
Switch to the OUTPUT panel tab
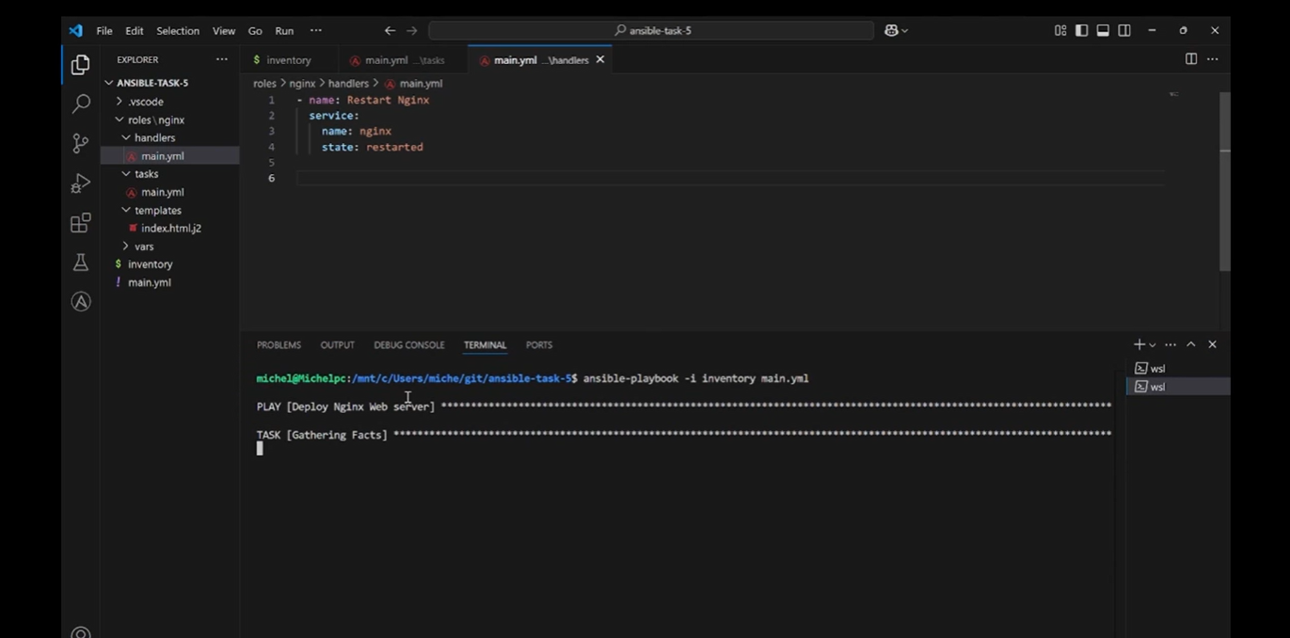tap(337, 345)
